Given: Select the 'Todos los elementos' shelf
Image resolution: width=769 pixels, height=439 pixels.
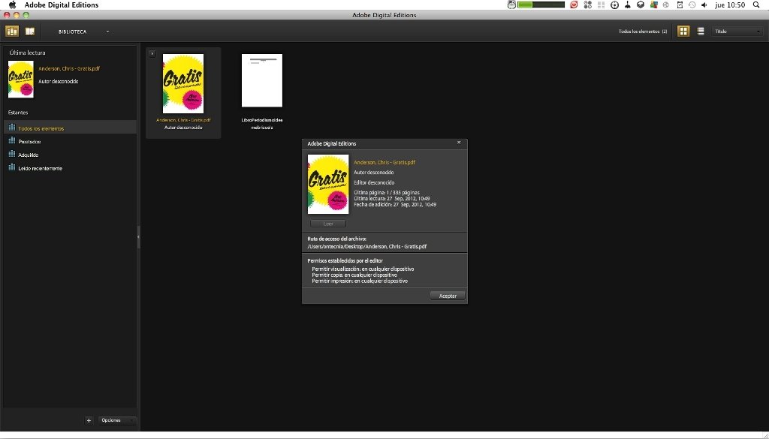Looking at the screenshot, I should coord(70,128).
